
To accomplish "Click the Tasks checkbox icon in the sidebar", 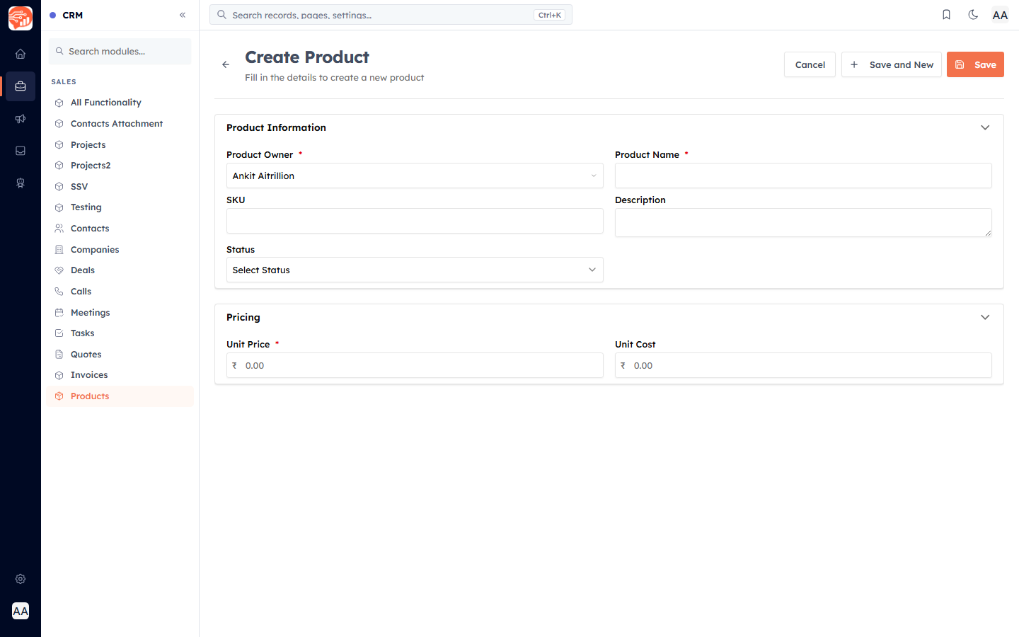I will [59, 333].
